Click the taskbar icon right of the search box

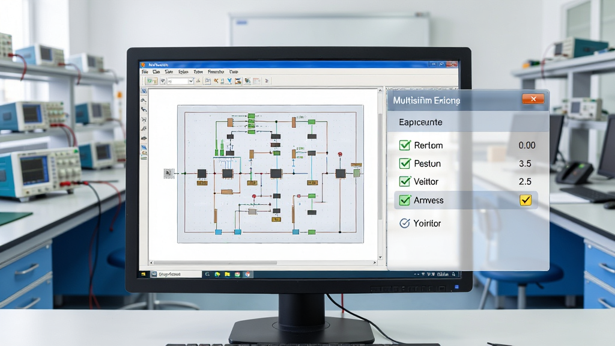pos(207,274)
